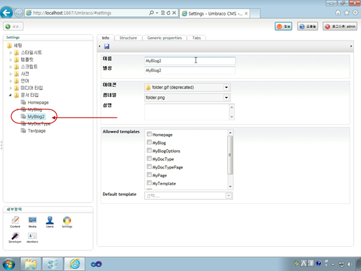Click the help button with question icon
Image resolution: width=361 pixels, height=271 pixels.
click(x=308, y=27)
